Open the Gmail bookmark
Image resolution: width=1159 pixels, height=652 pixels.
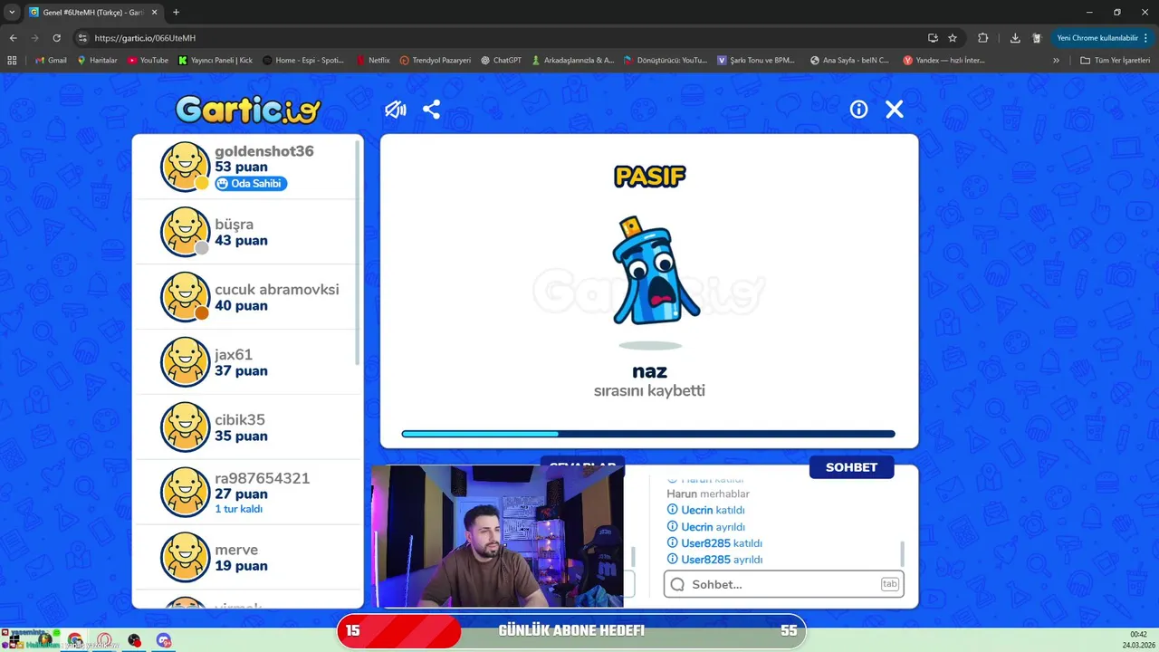tap(51, 60)
